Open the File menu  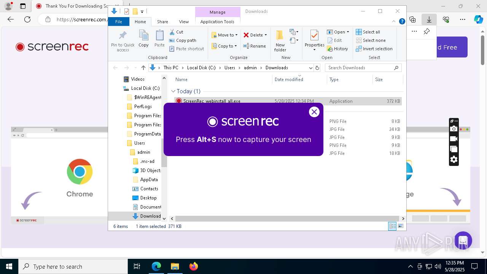pyautogui.click(x=119, y=22)
